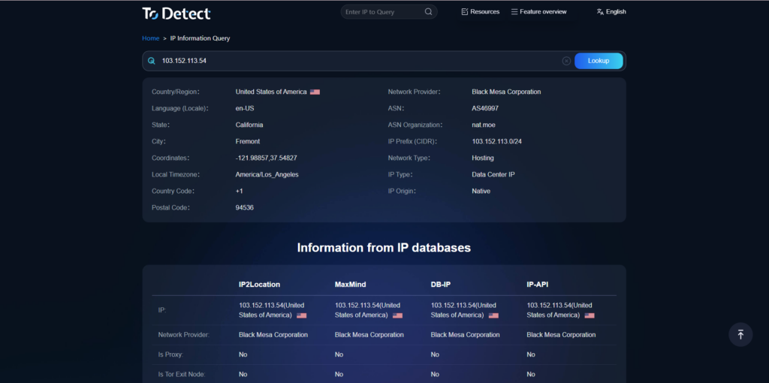Click the US flag in IP-API column
This screenshot has height=383, width=769.
coord(590,315)
